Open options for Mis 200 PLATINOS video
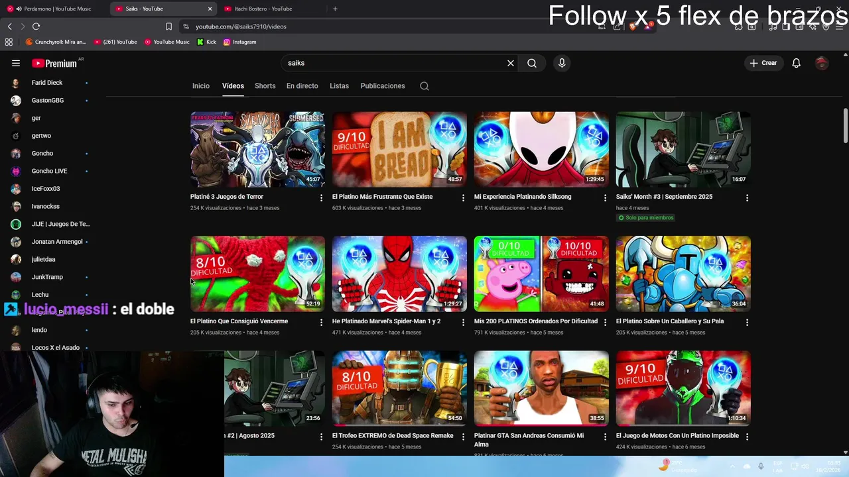This screenshot has width=849, height=477. (605, 322)
